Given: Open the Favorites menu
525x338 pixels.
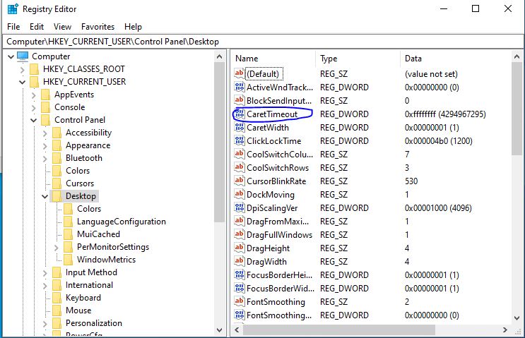Looking at the screenshot, I should (98, 27).
